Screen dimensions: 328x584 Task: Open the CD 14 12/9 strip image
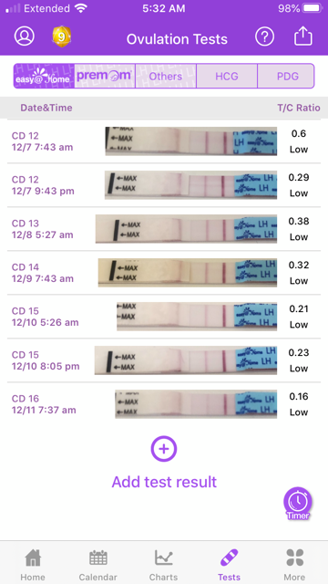[x=188, y=273]
